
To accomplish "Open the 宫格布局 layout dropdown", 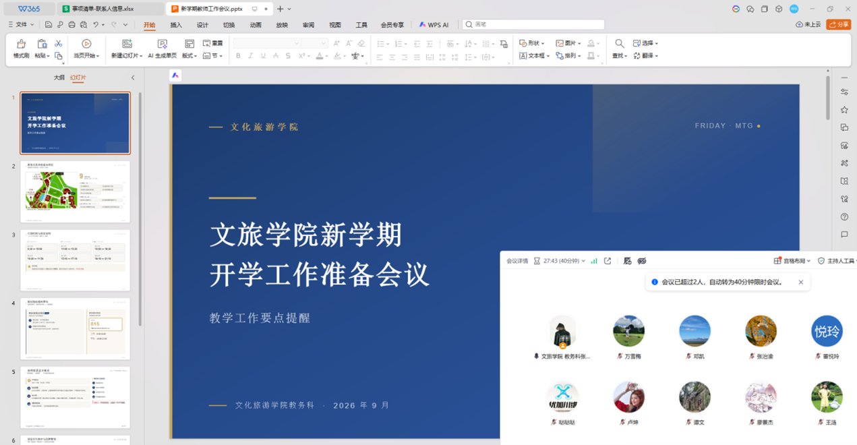I will click(792, 261).
